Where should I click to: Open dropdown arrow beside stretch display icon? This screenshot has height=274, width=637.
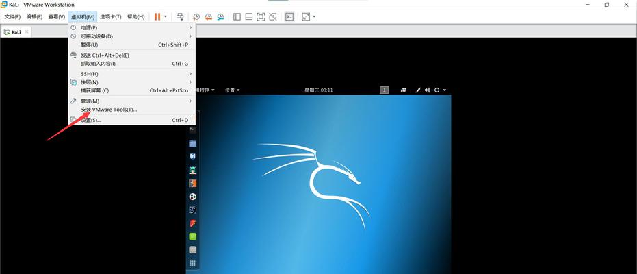[314, 16]
